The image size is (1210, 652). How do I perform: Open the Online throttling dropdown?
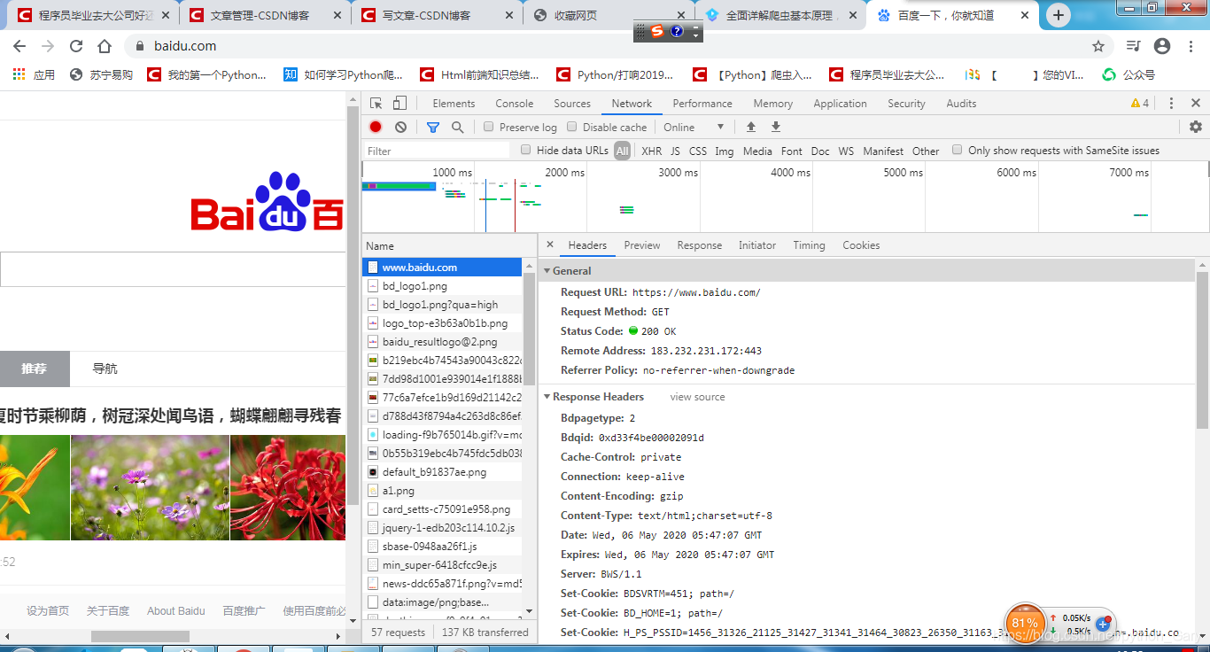click(x=694, y=127)
